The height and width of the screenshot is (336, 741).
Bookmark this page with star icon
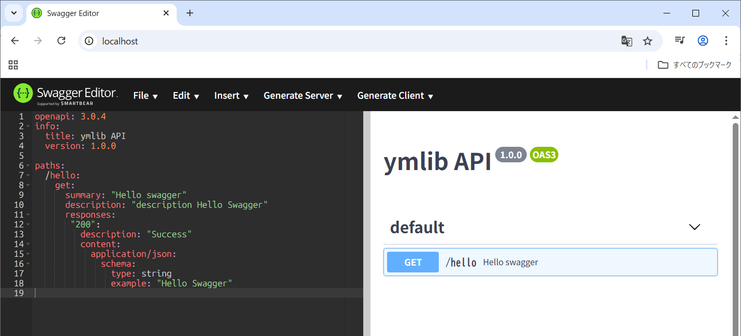647,41
